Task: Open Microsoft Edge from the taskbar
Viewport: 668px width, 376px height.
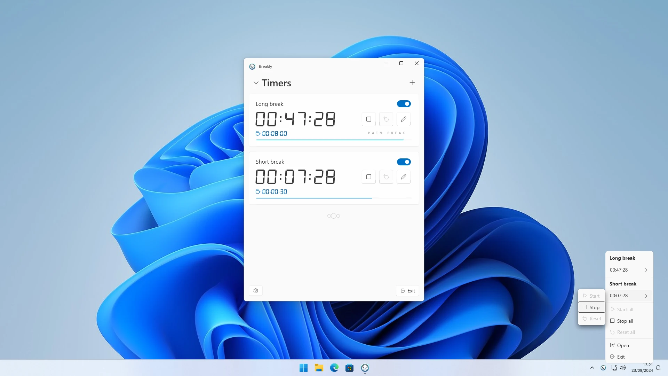Action: tap(334, 368)
